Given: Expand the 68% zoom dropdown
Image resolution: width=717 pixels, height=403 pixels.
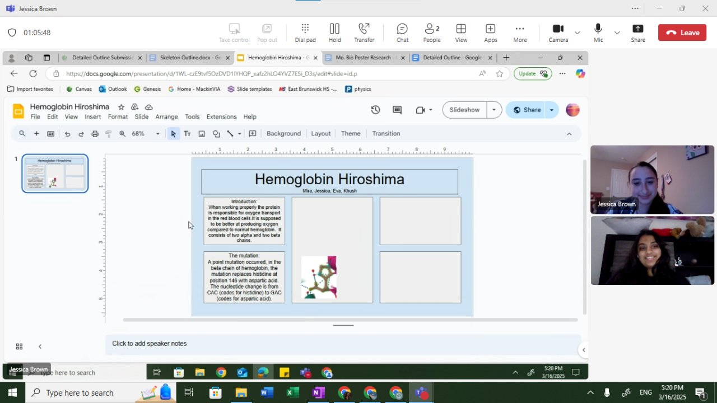Looking at the screenshot, I should (157, 134).
